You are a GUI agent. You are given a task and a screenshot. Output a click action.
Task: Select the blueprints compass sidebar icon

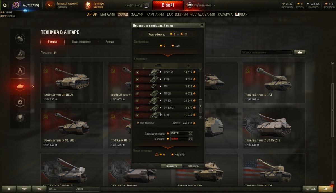click(20, 70)
